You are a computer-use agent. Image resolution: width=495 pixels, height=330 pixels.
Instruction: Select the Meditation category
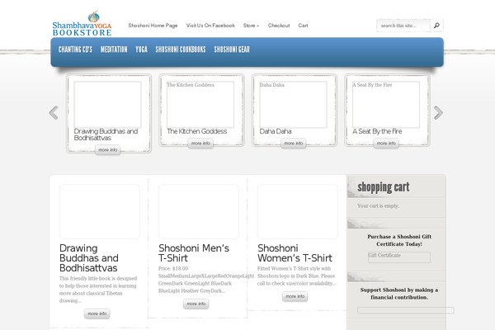point(114,49)
